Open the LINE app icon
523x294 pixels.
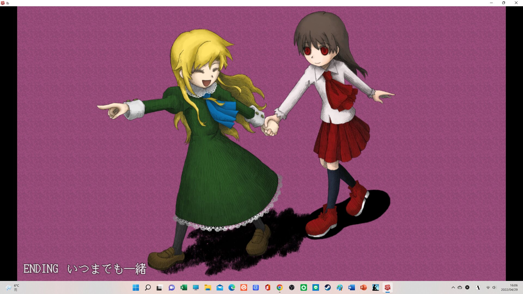315,287
